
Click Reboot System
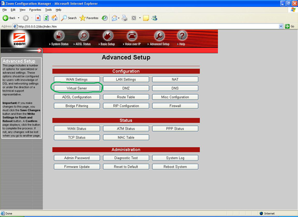pyautogui.click(x=175, y=167)
